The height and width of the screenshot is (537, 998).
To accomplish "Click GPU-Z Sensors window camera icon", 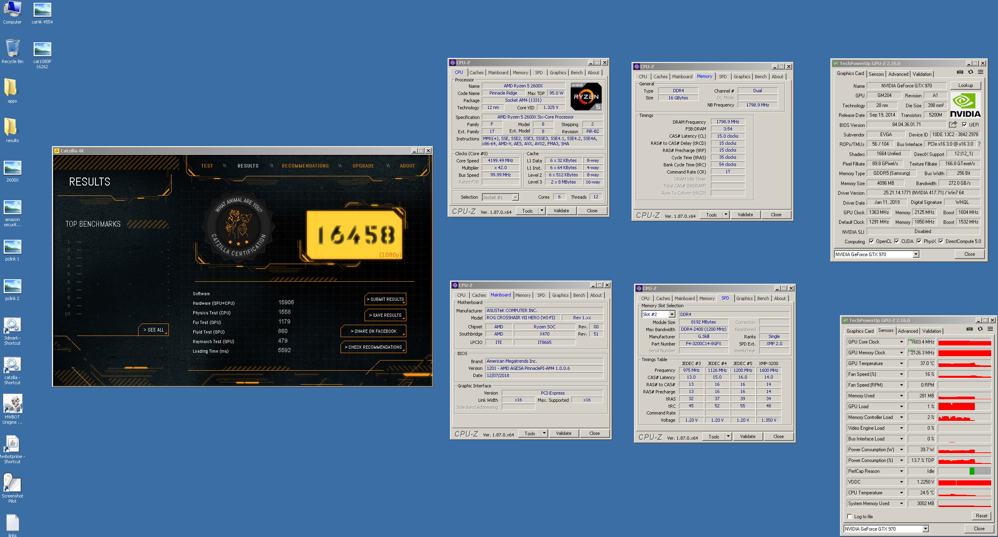I will pos(970,329).
